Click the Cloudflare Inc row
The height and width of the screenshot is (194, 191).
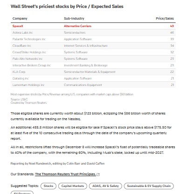coord(93,46)
